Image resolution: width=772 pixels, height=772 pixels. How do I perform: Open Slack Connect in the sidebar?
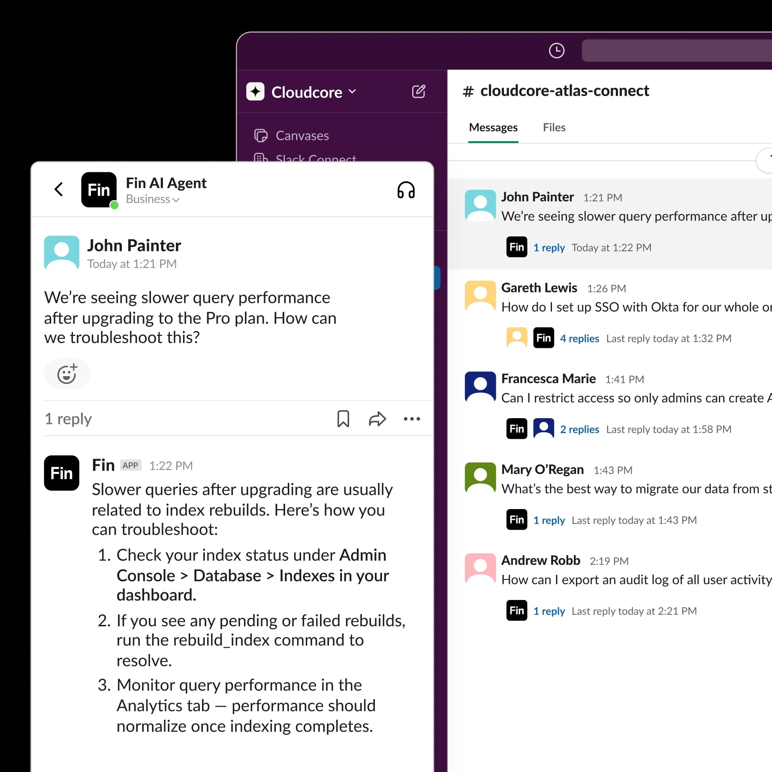click(x=305, y=157)
